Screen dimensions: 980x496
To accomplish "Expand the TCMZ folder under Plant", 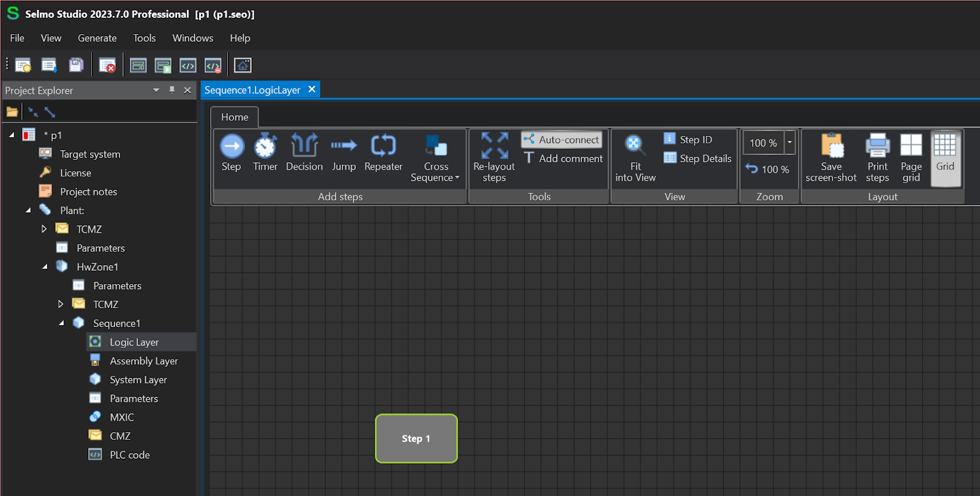I will (x=44, y=229).
